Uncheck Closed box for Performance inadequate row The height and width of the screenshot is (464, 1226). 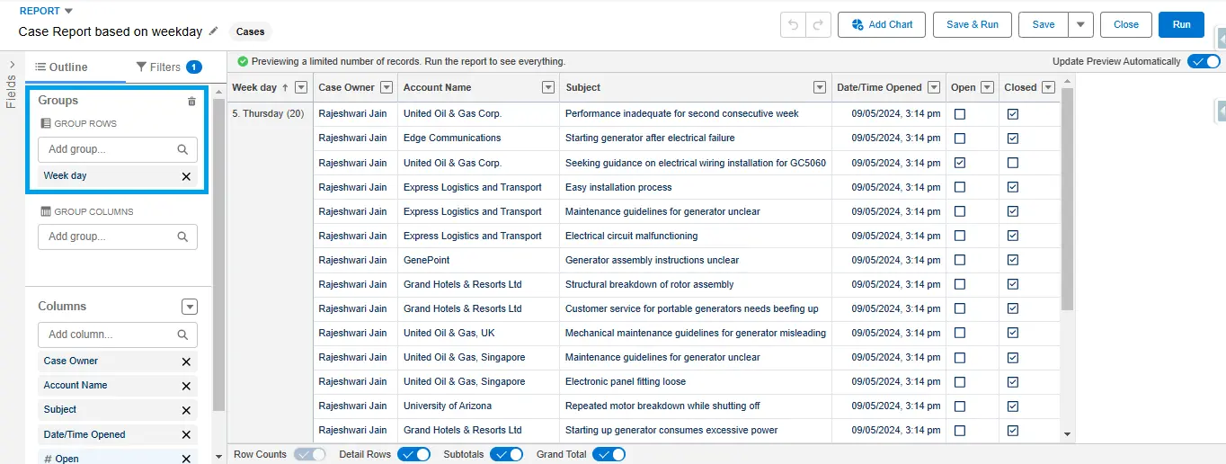tap(1013, 114)
